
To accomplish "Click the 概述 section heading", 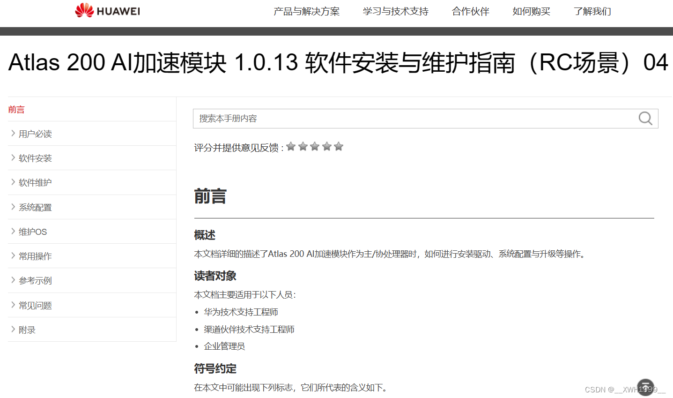I will 205,235.
